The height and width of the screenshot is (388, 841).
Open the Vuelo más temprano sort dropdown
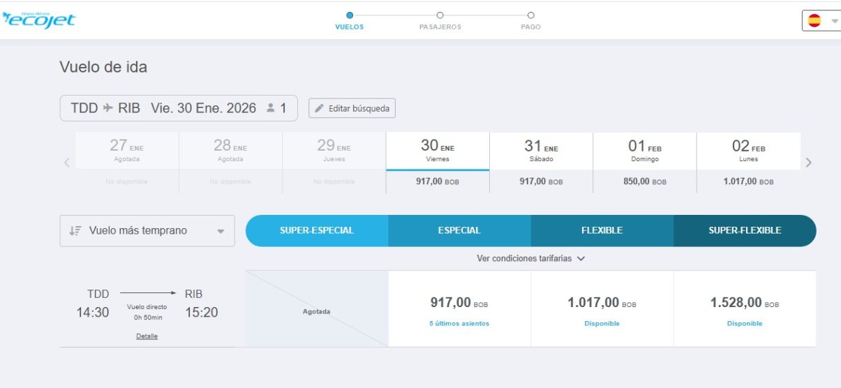[147, 231]
